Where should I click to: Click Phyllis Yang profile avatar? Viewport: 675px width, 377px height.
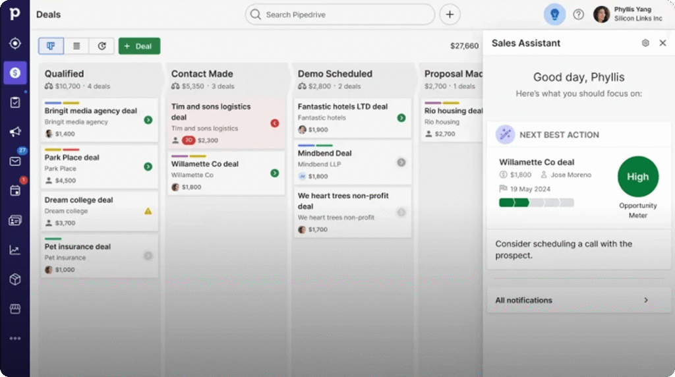[601, 14]
